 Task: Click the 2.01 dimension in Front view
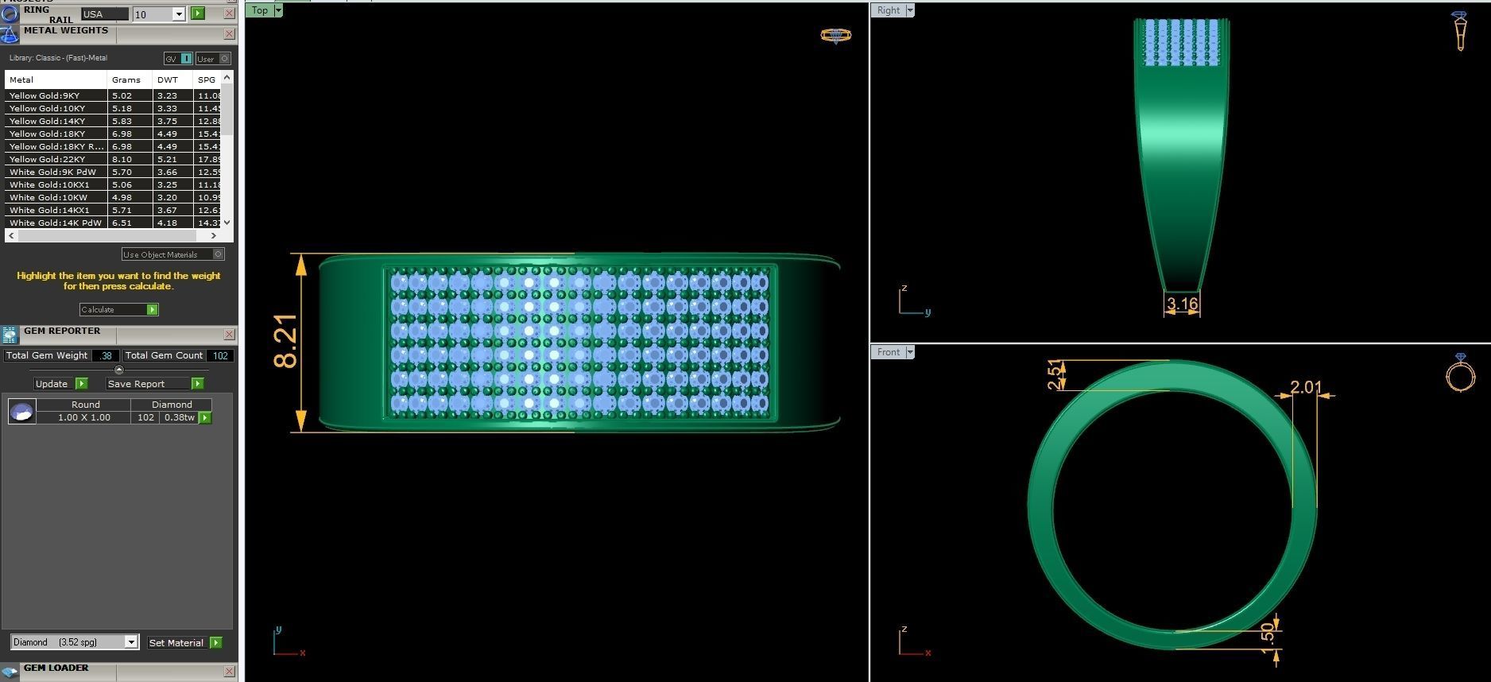1306,387
